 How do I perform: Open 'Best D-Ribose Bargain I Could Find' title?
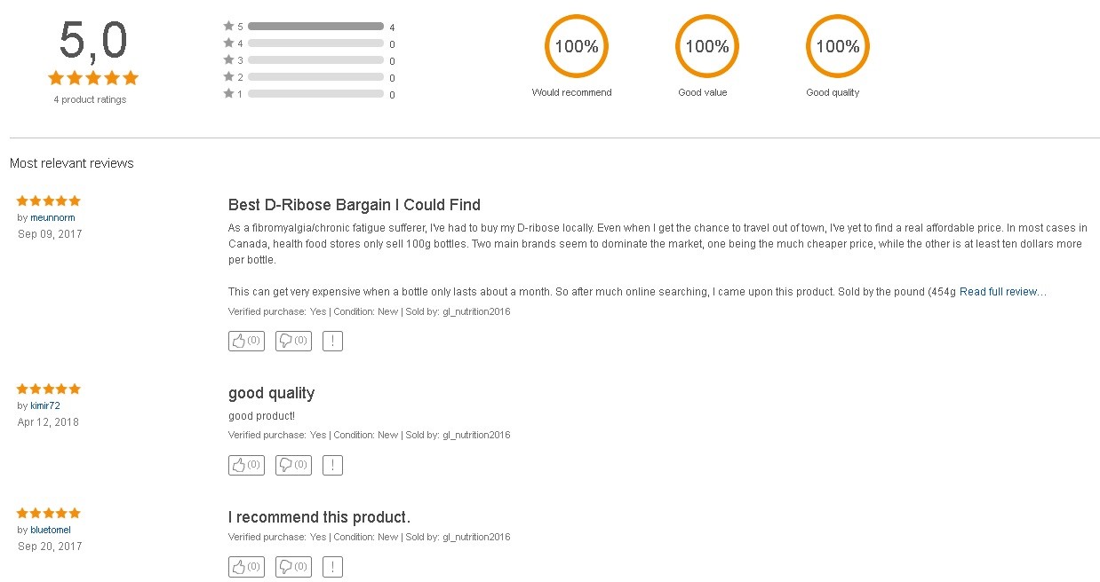pyautogui.click(x=355, y=205)
